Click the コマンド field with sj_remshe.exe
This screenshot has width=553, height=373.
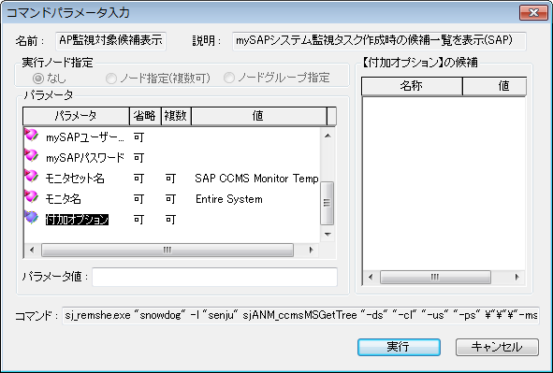coord(301,316)
